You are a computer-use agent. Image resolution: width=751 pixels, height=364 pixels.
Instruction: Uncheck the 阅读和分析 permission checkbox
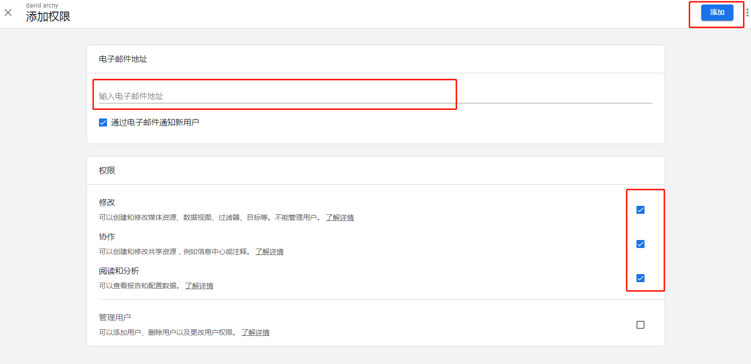(640, 278)
